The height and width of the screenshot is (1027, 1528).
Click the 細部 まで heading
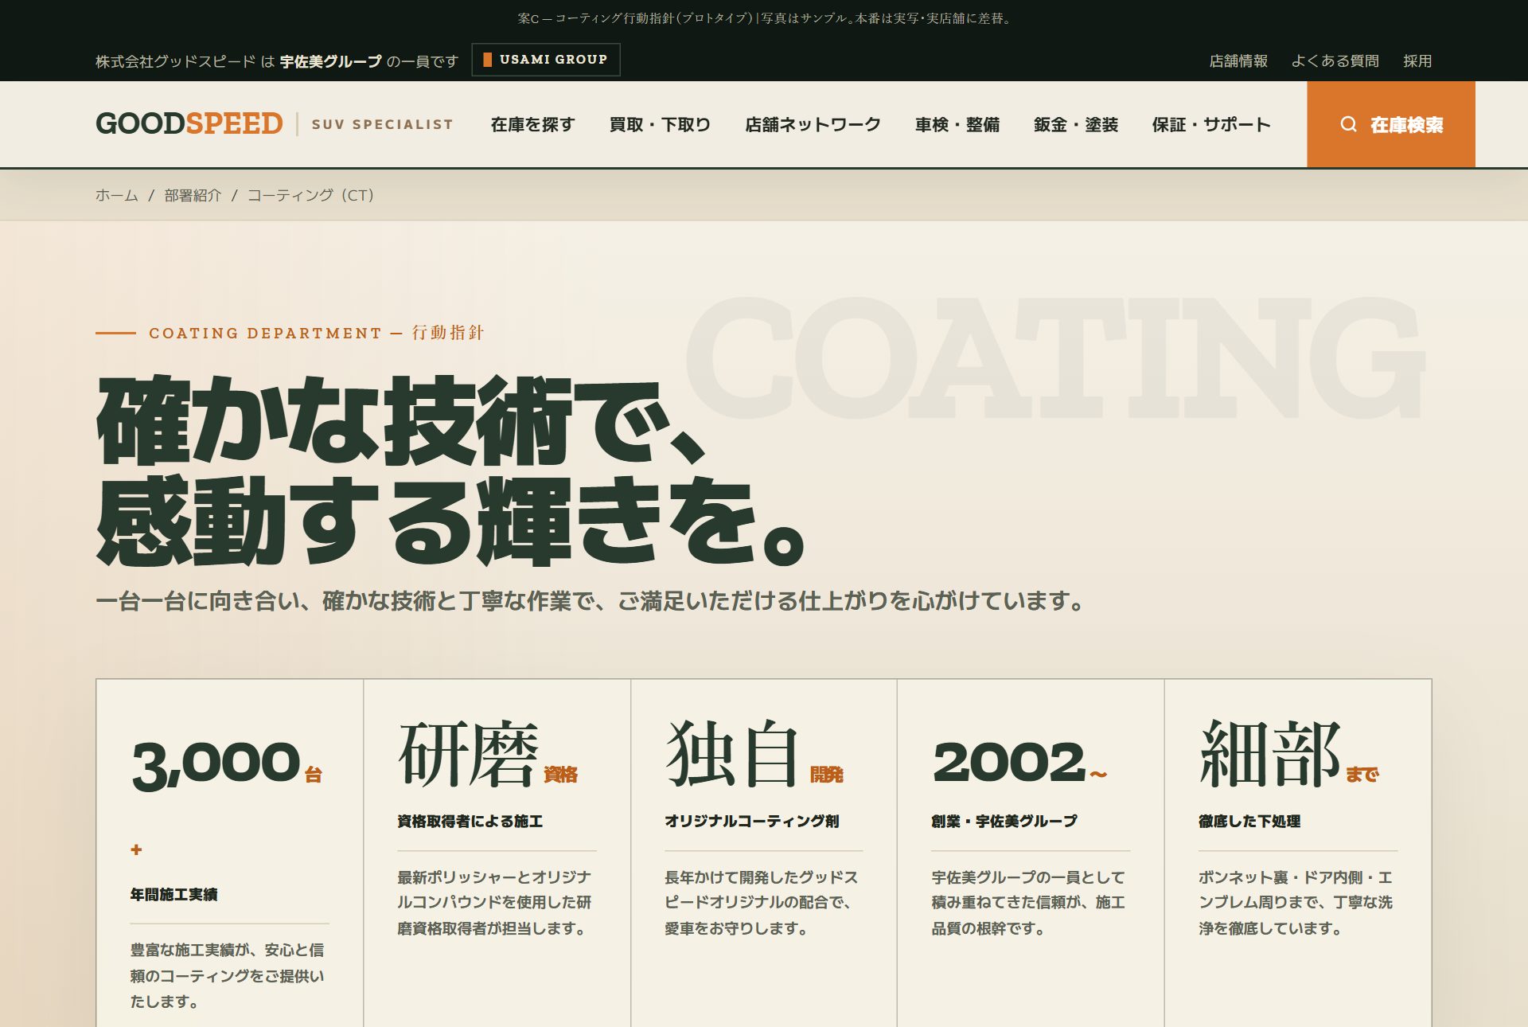pyautogui.click(x=1289, y=754)
